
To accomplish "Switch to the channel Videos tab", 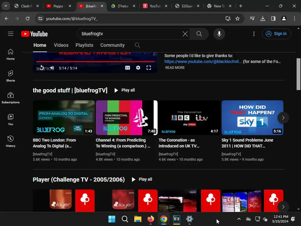I will (61, 45).
